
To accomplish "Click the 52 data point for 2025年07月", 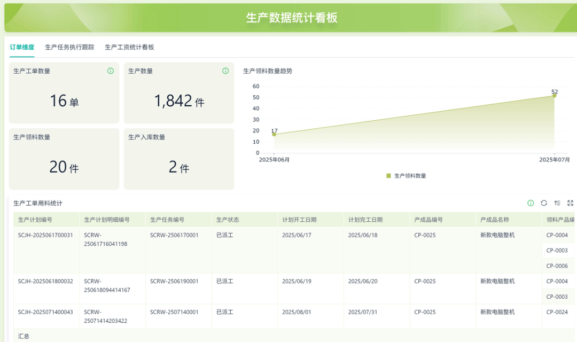I will point(555,95).
